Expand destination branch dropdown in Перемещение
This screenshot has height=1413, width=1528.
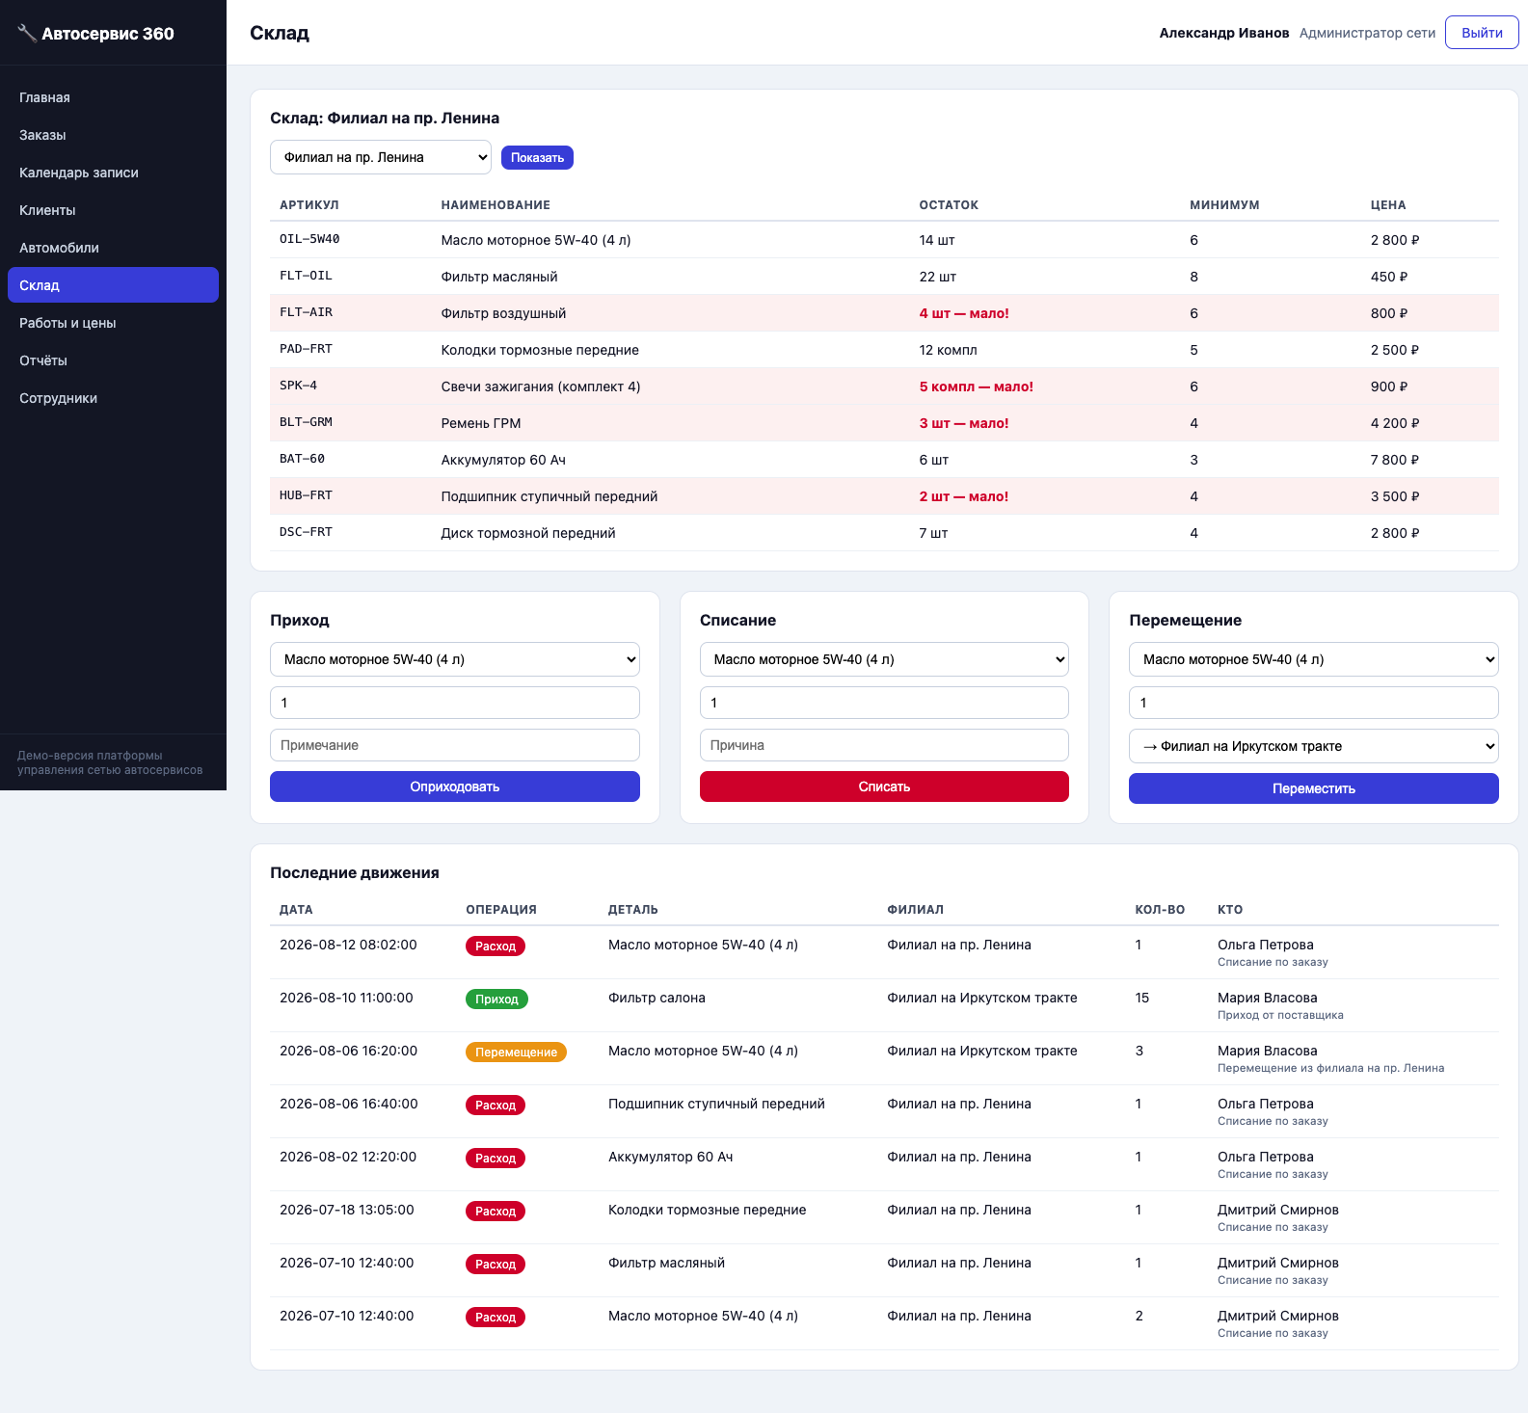tap(1314, 746)
